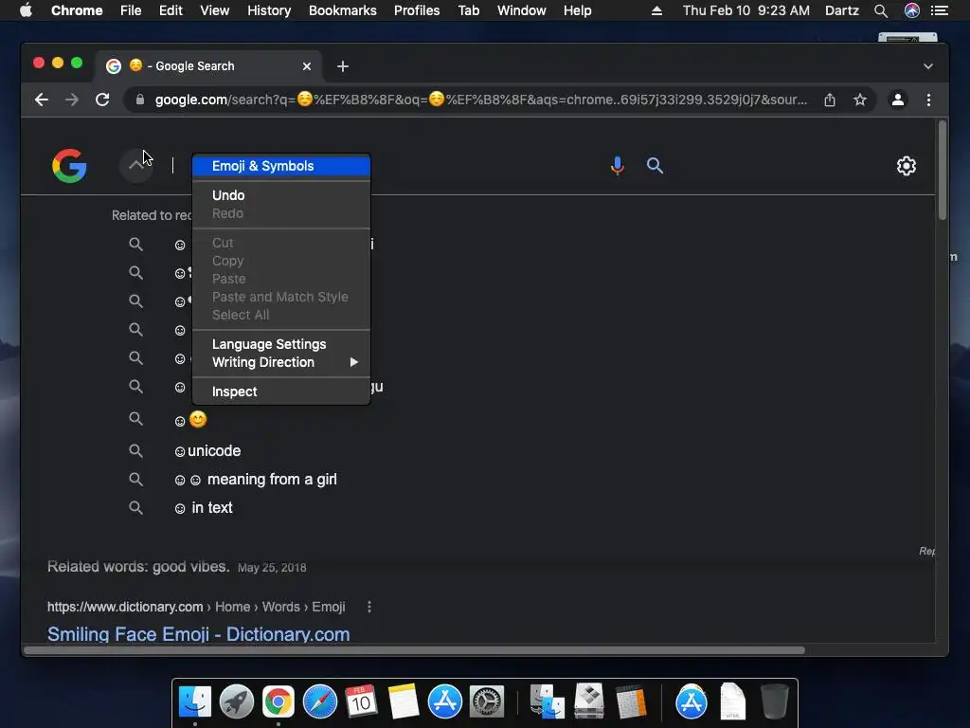Expand Writing Direction submenu

281,362
